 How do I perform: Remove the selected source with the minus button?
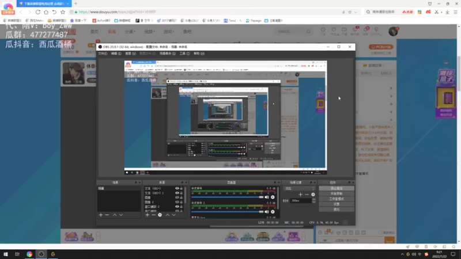[x=153, y=215]
